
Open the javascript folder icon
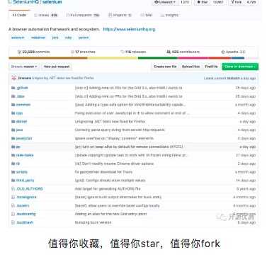(x=13, y=138)
